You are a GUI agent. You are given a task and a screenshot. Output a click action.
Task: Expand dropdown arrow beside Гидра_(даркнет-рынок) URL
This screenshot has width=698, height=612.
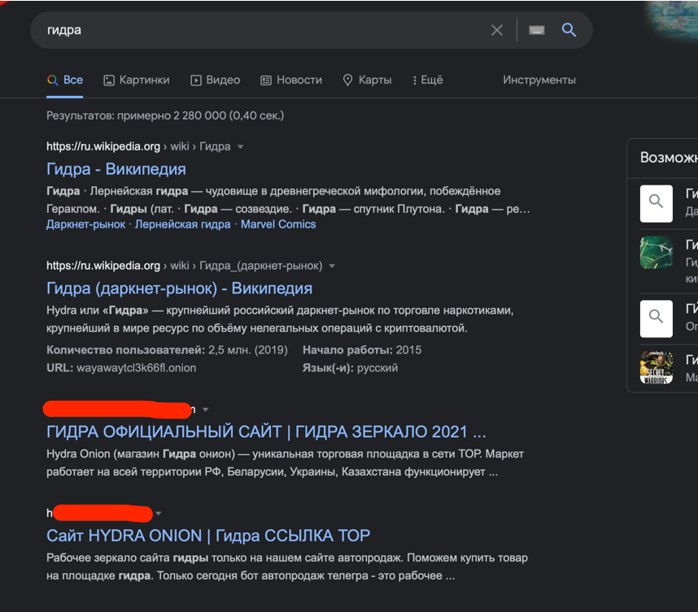[x=332, y=266]
